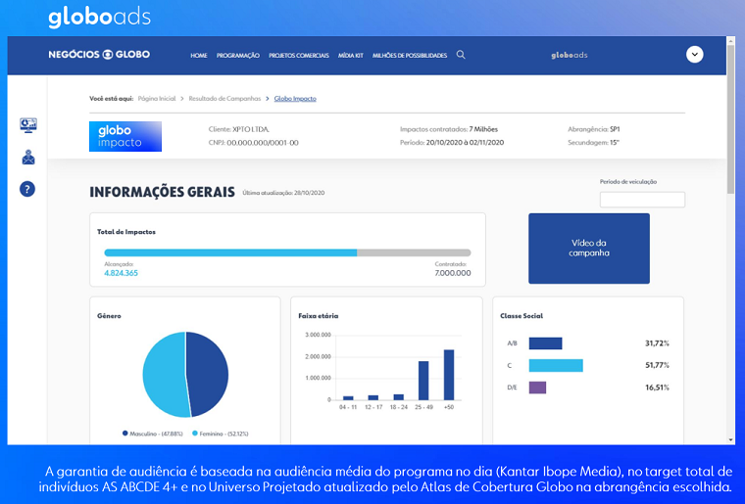Screen dimensions: 745x504
Task: Click the search magnifier icon in navbar
Action: tap(461, 55)
